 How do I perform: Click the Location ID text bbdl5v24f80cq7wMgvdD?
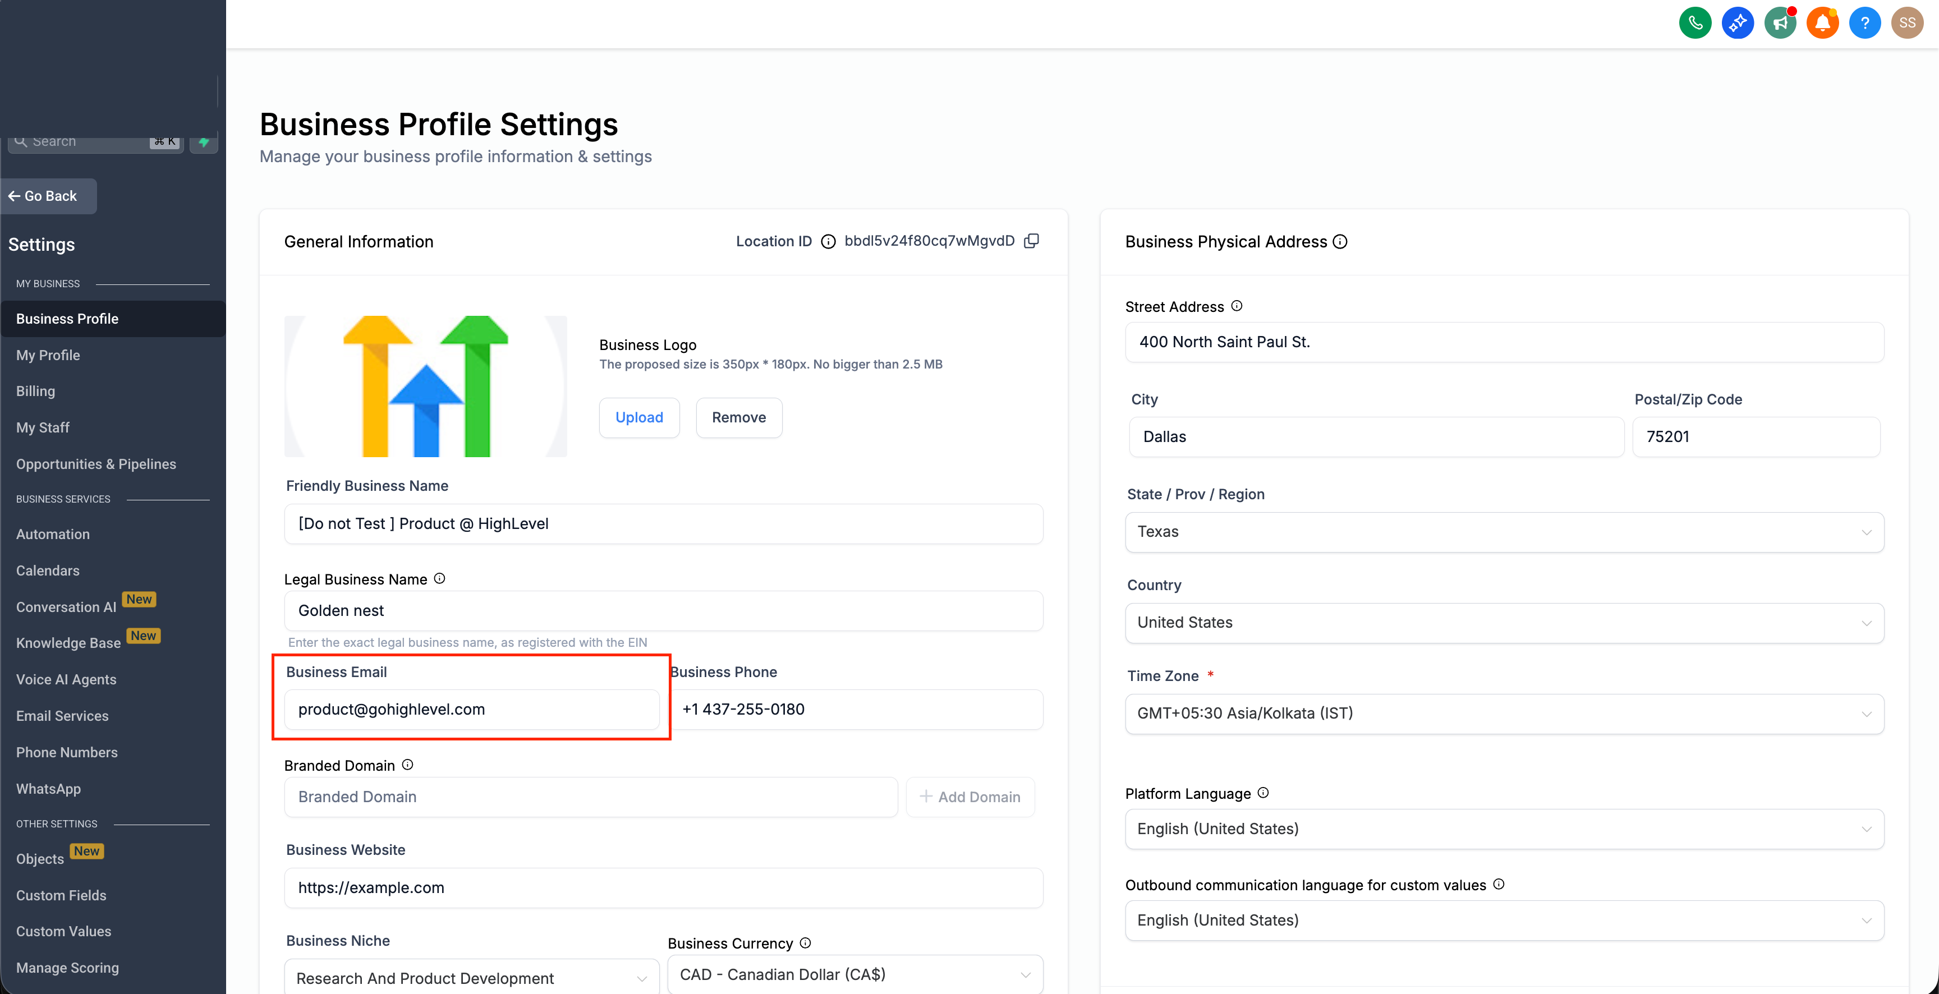[929, 241]
